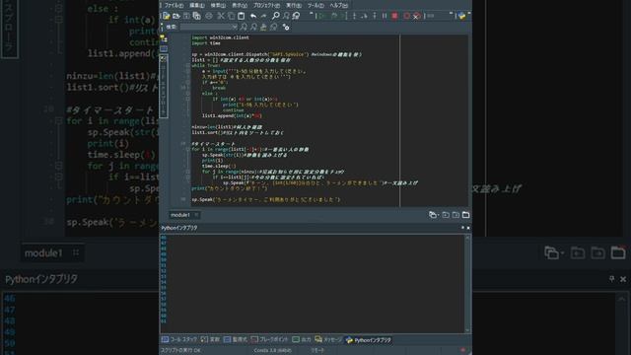The height and width of the screenshot is (355, 631).
Task: Click the Step Out debug icon
Action: point(375,16)
